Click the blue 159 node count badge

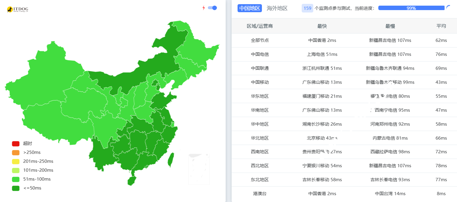(x=307, y=8)
